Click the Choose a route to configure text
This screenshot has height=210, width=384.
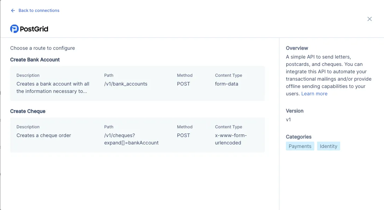42,48
